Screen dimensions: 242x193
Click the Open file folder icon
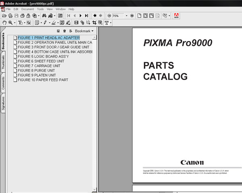[x=4, y=16]
